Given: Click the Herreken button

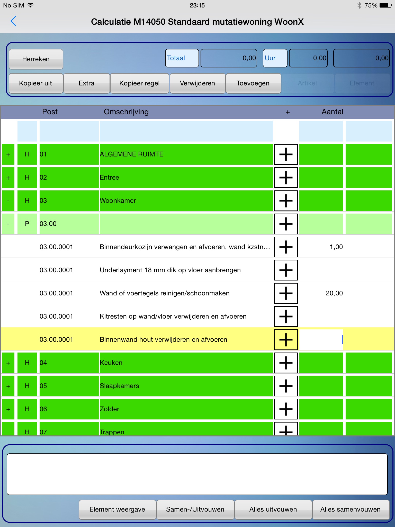Looking at the screenshot, I should click(x=36, y=59).
